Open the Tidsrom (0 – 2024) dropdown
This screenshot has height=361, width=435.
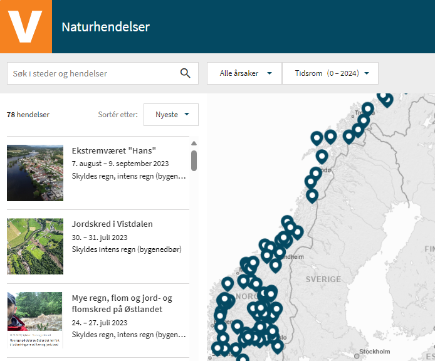[330, 73]
